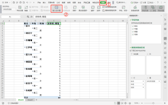Switch to the 公式 formulas tab
Viewport: 168px width, 105px height.
tap(58, 3)
